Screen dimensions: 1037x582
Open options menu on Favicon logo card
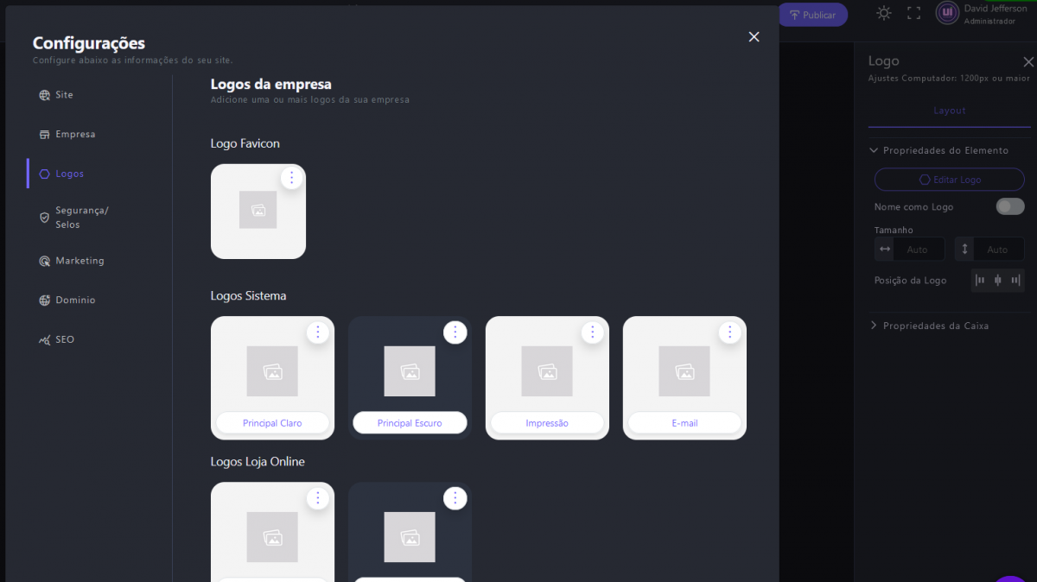click(x=291, y=178)
